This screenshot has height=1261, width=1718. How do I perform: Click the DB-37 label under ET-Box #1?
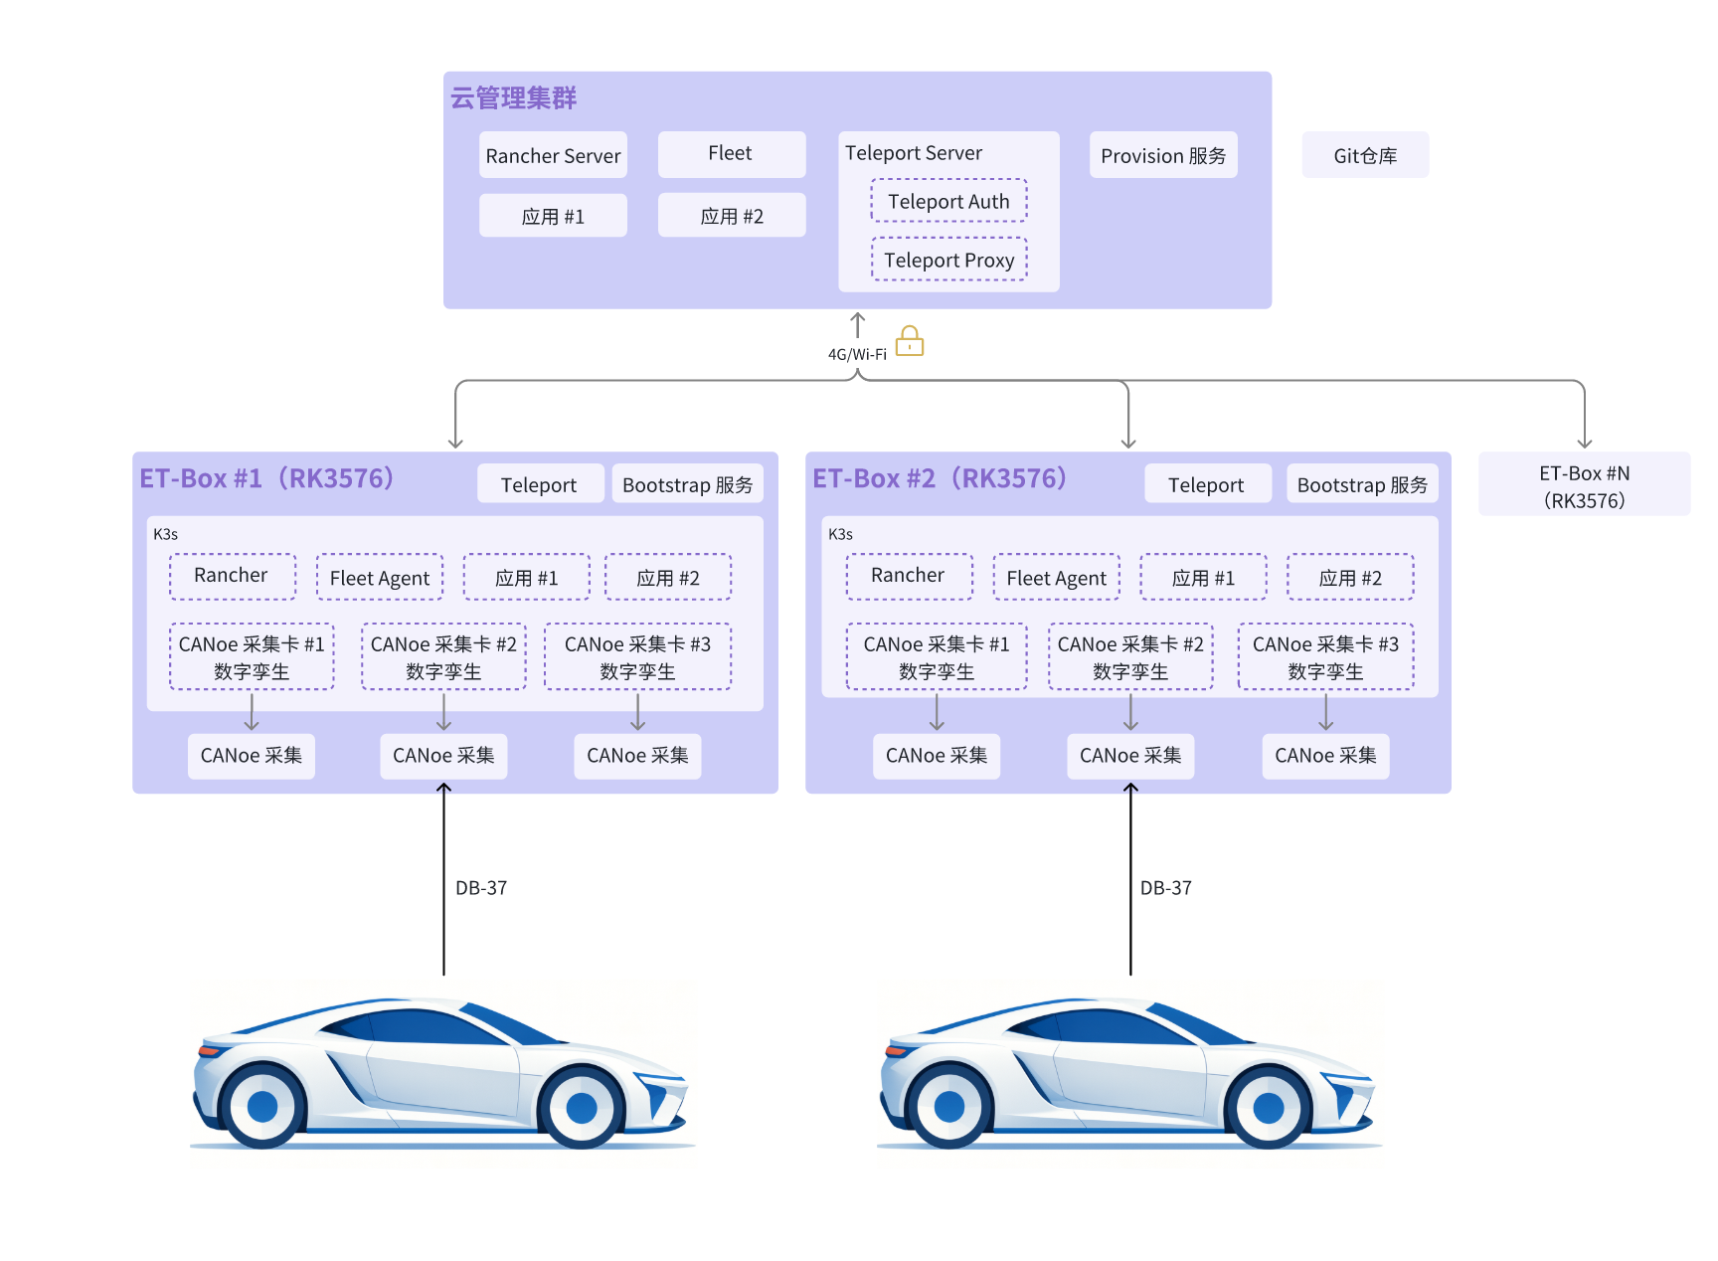pyautogui.click(x=481, y=888)
